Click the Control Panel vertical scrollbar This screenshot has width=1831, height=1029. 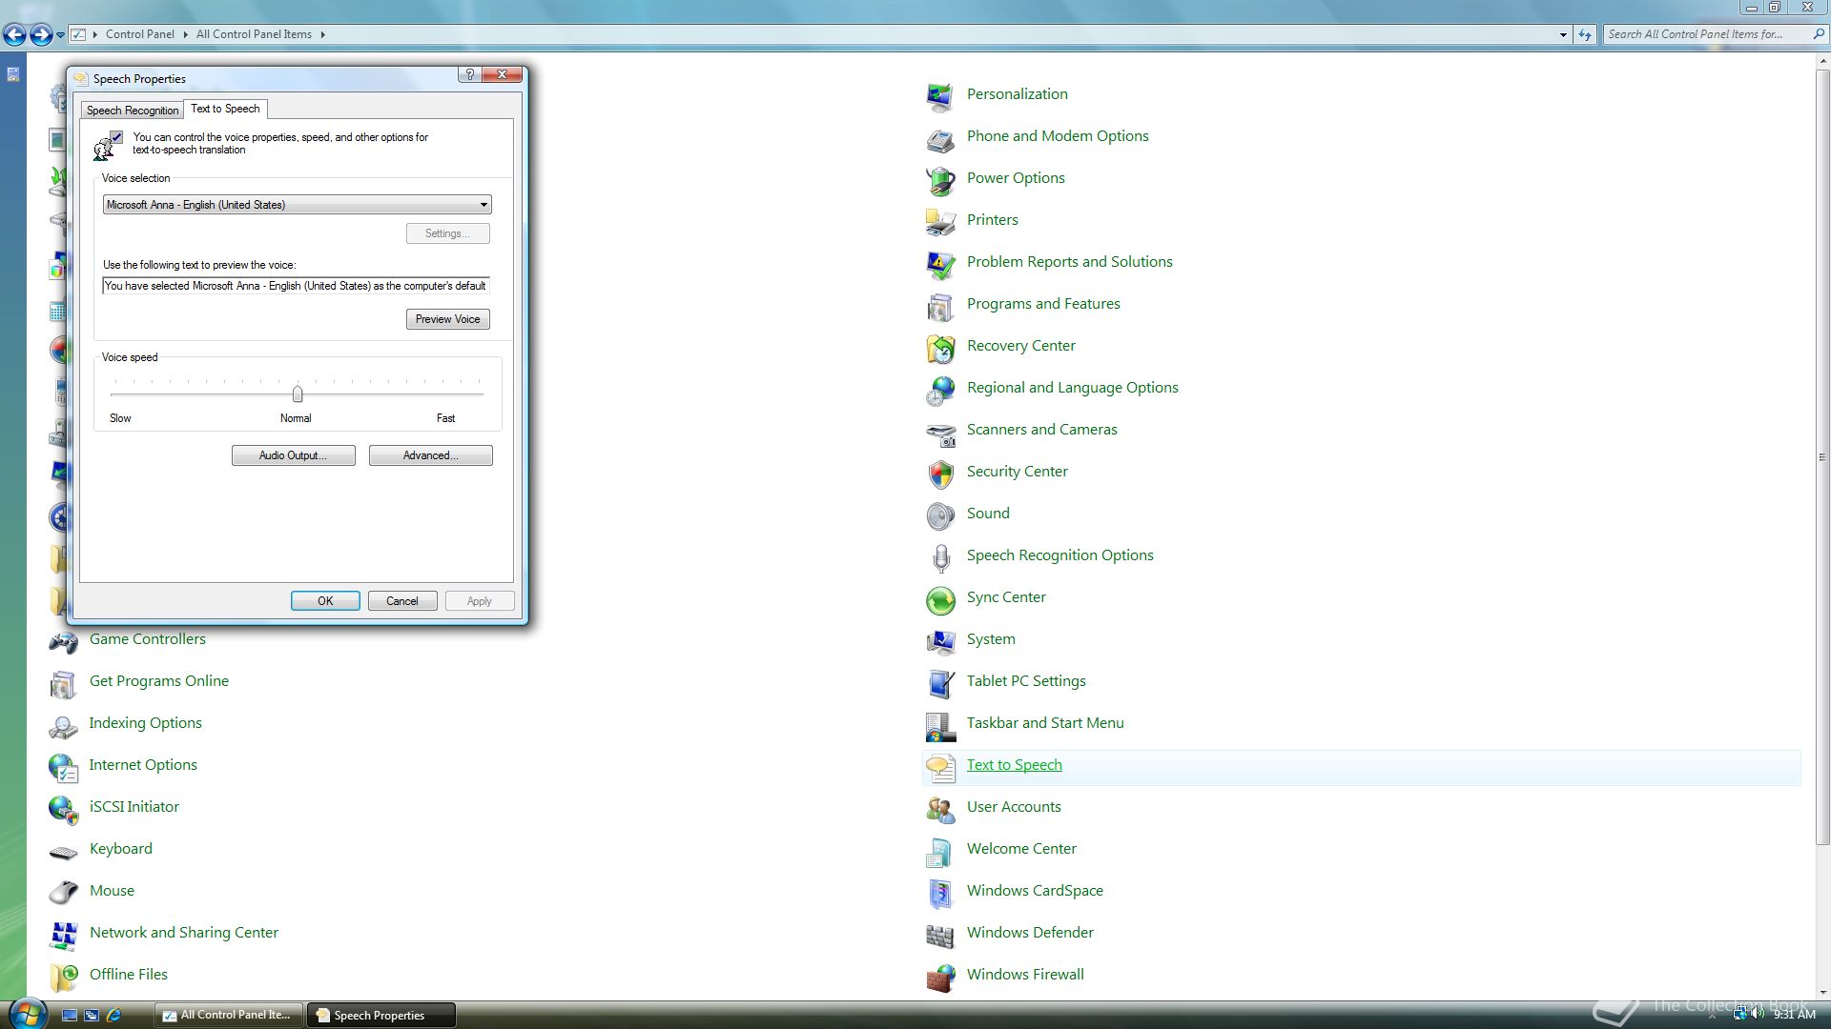pyautogui.click(x=1822, y=457)
